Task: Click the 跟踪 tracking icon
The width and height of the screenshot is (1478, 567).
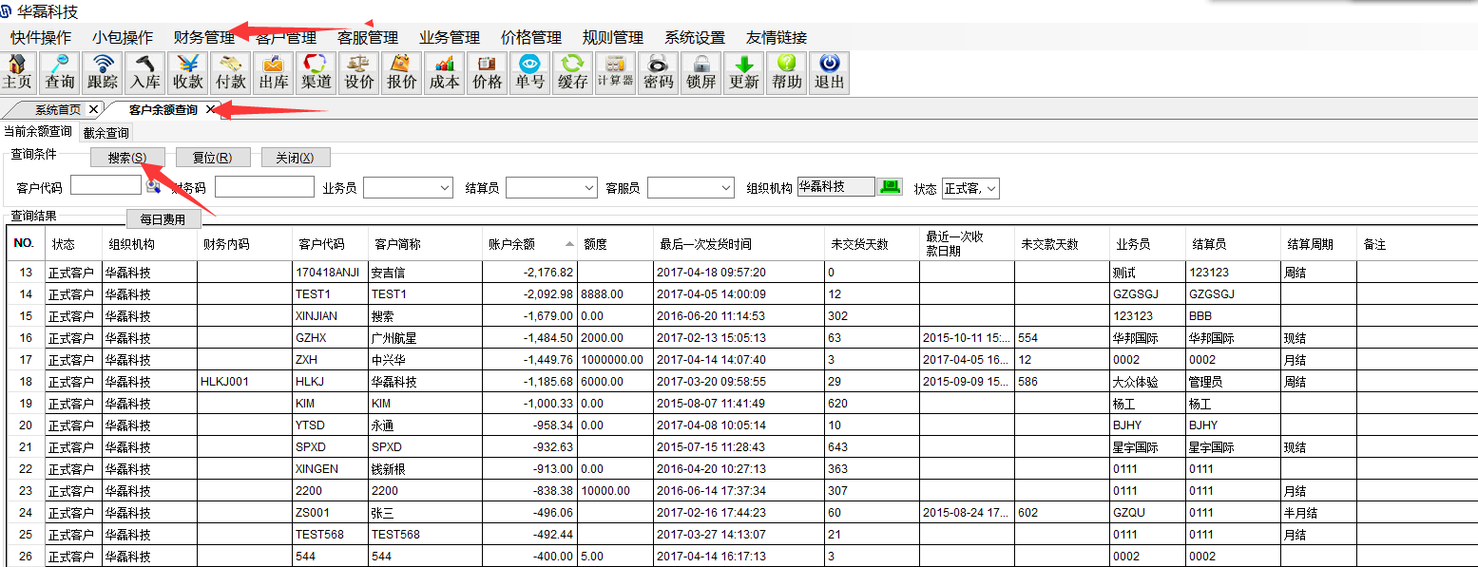Action: 103,72
